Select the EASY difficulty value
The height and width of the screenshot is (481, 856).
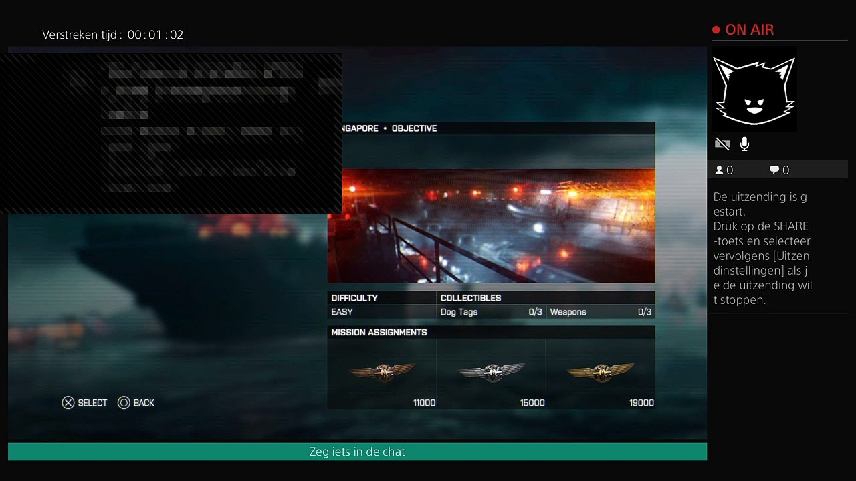coord(342,312)
